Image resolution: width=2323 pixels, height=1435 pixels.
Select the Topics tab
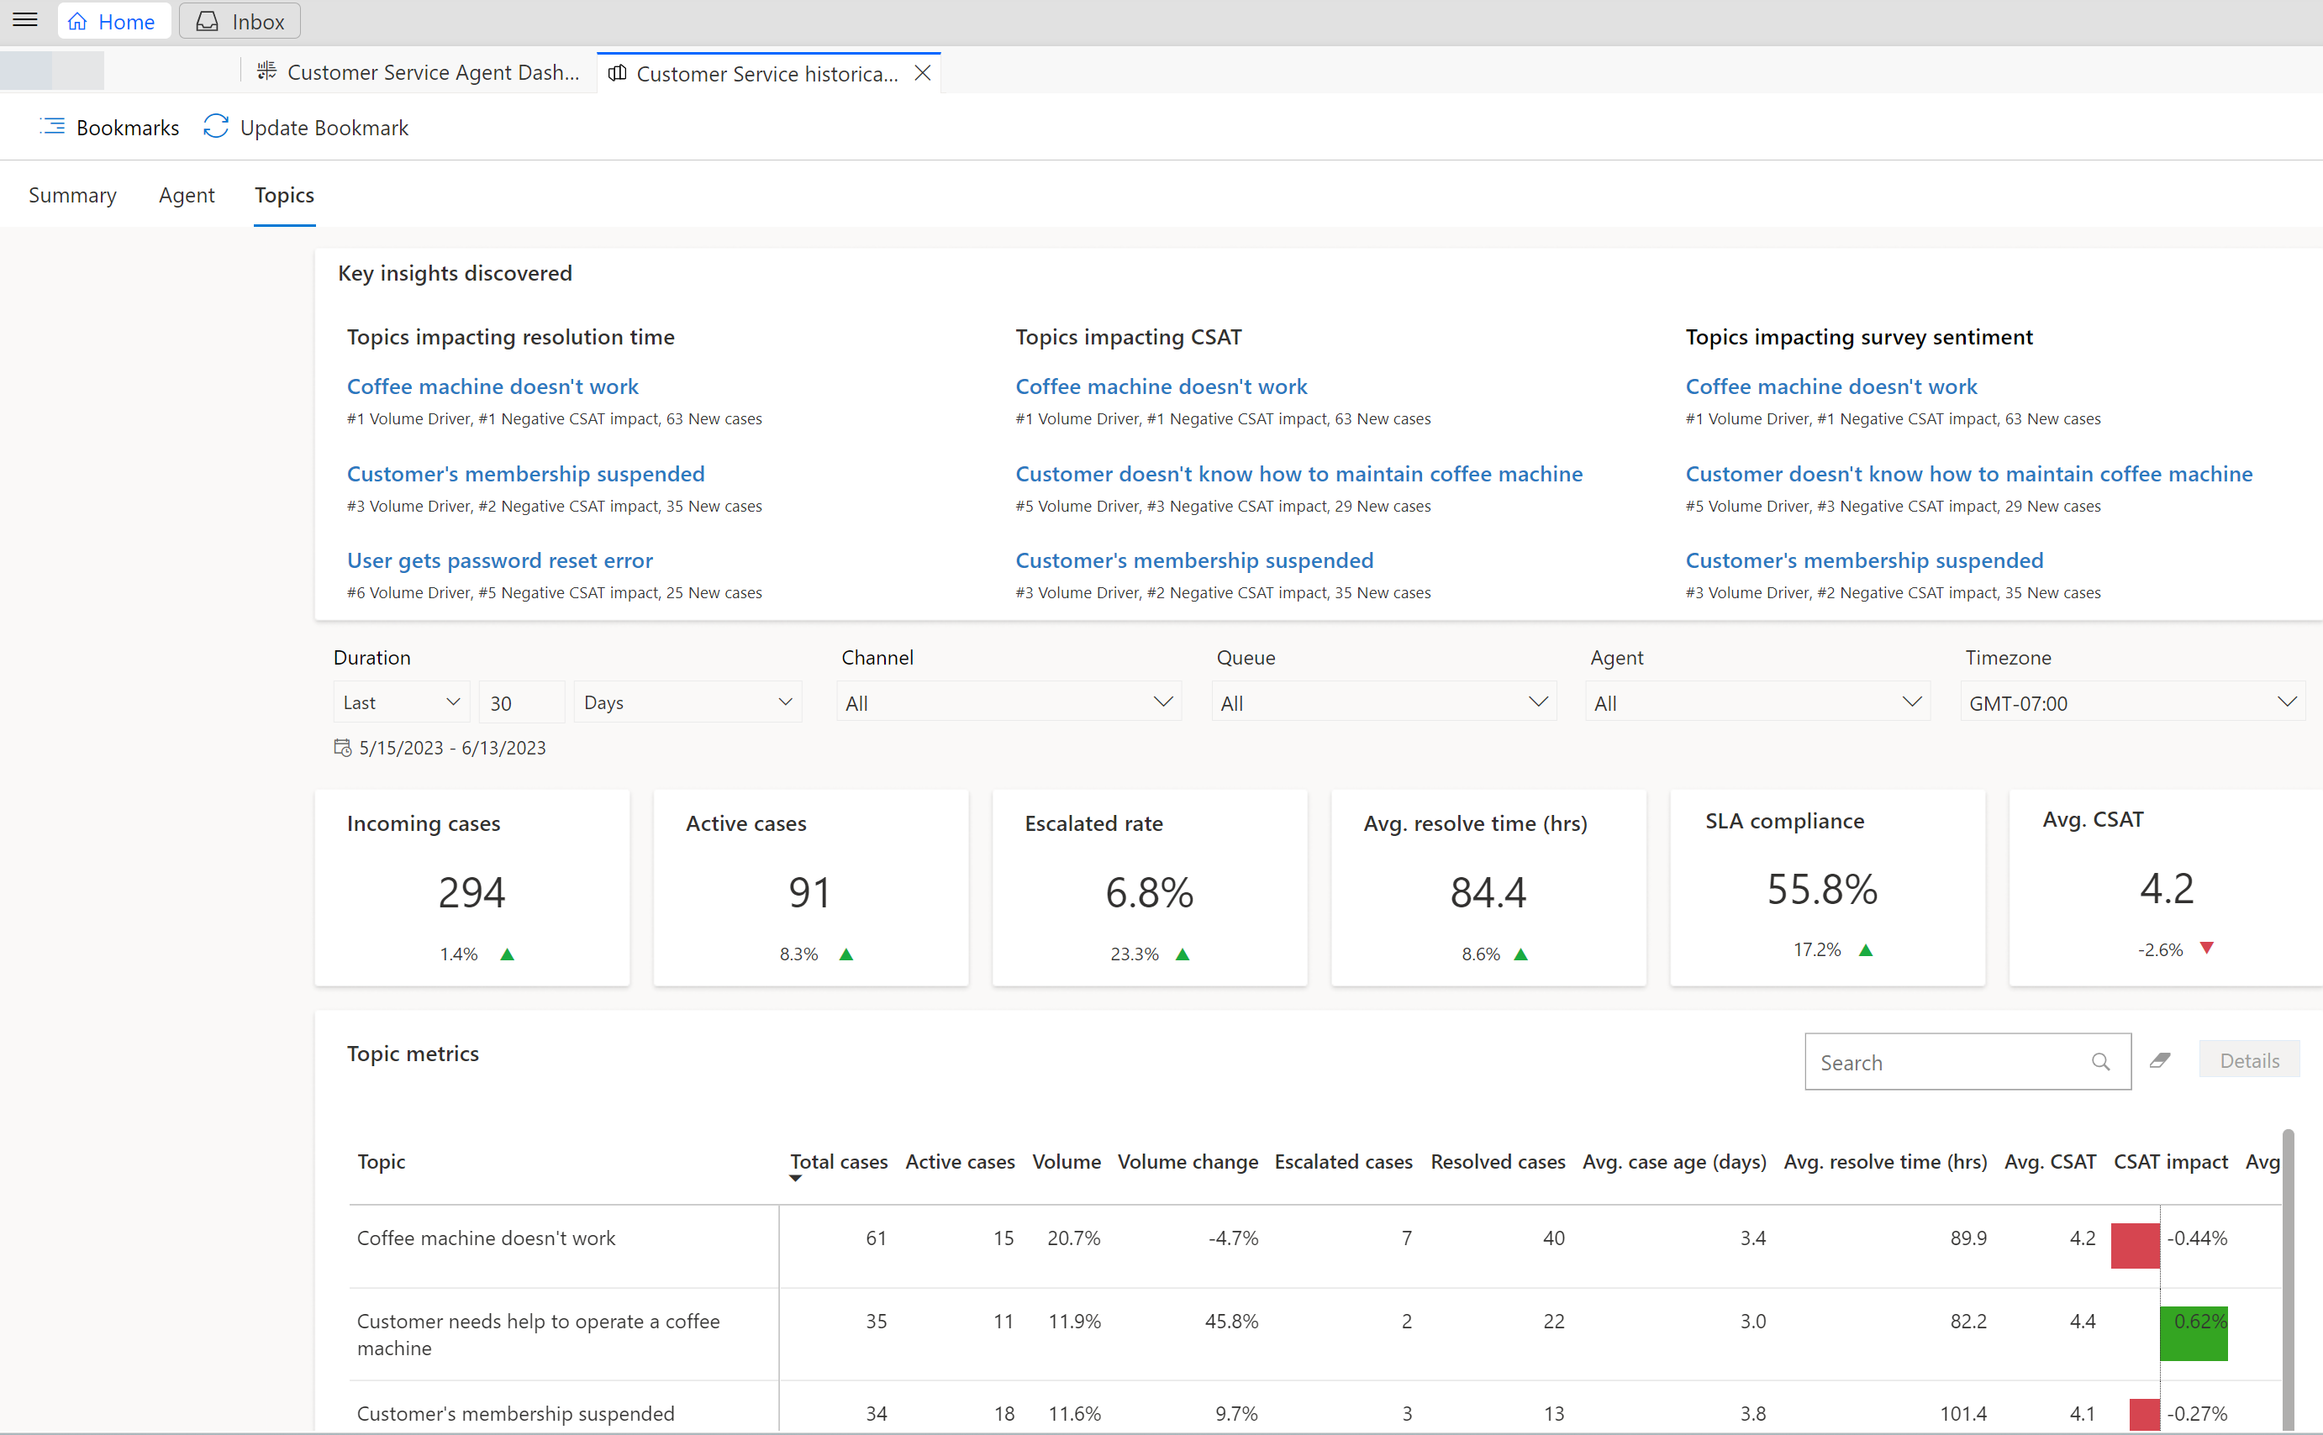284,195
